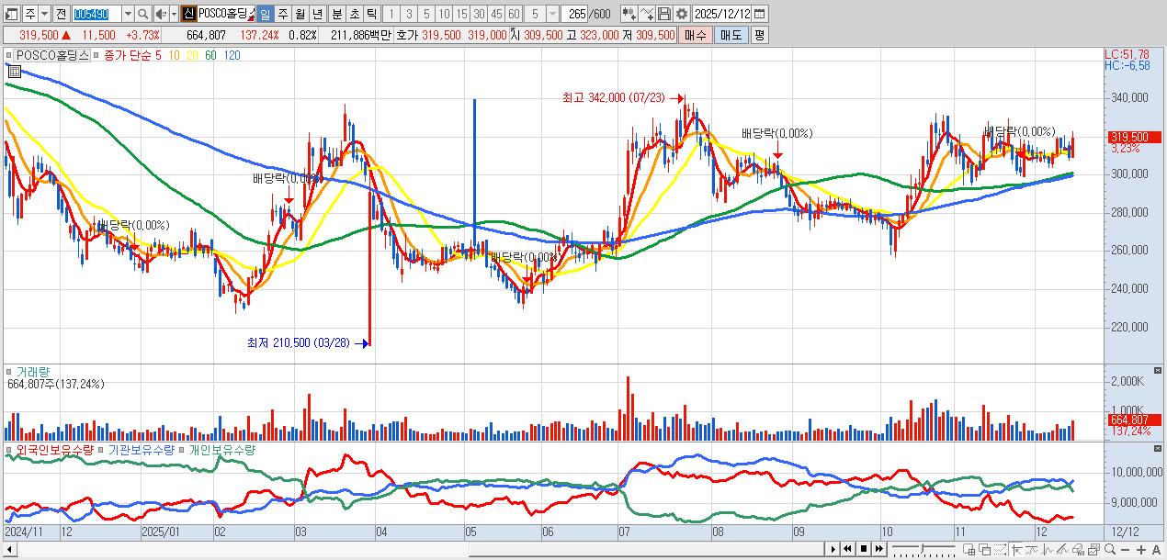Viewport: 1167px width, 560px height.
Task: Toggle the 외국인보유수량 legend checkbox
Action: pos(10,451)
